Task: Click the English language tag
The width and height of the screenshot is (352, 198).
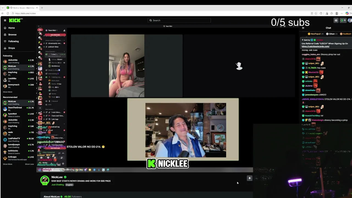Action: (69, 185)
